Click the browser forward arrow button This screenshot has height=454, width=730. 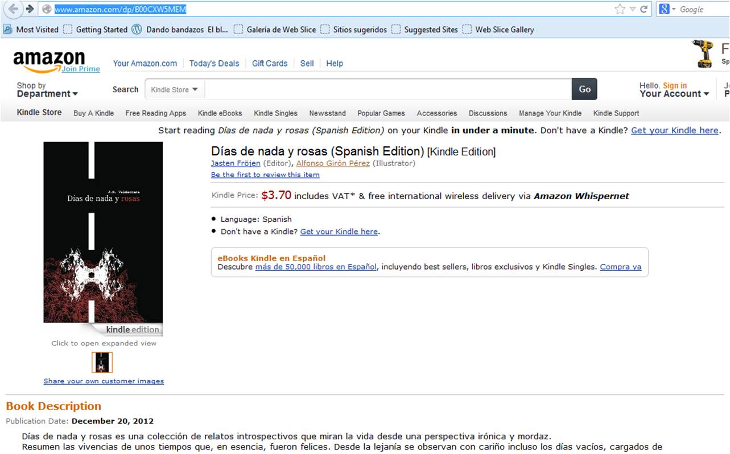tap(30, 9)
